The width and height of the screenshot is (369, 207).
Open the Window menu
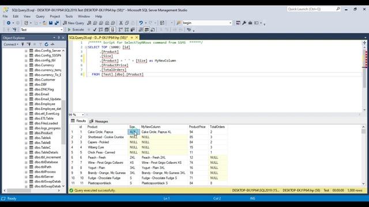(x=84, y=17)
